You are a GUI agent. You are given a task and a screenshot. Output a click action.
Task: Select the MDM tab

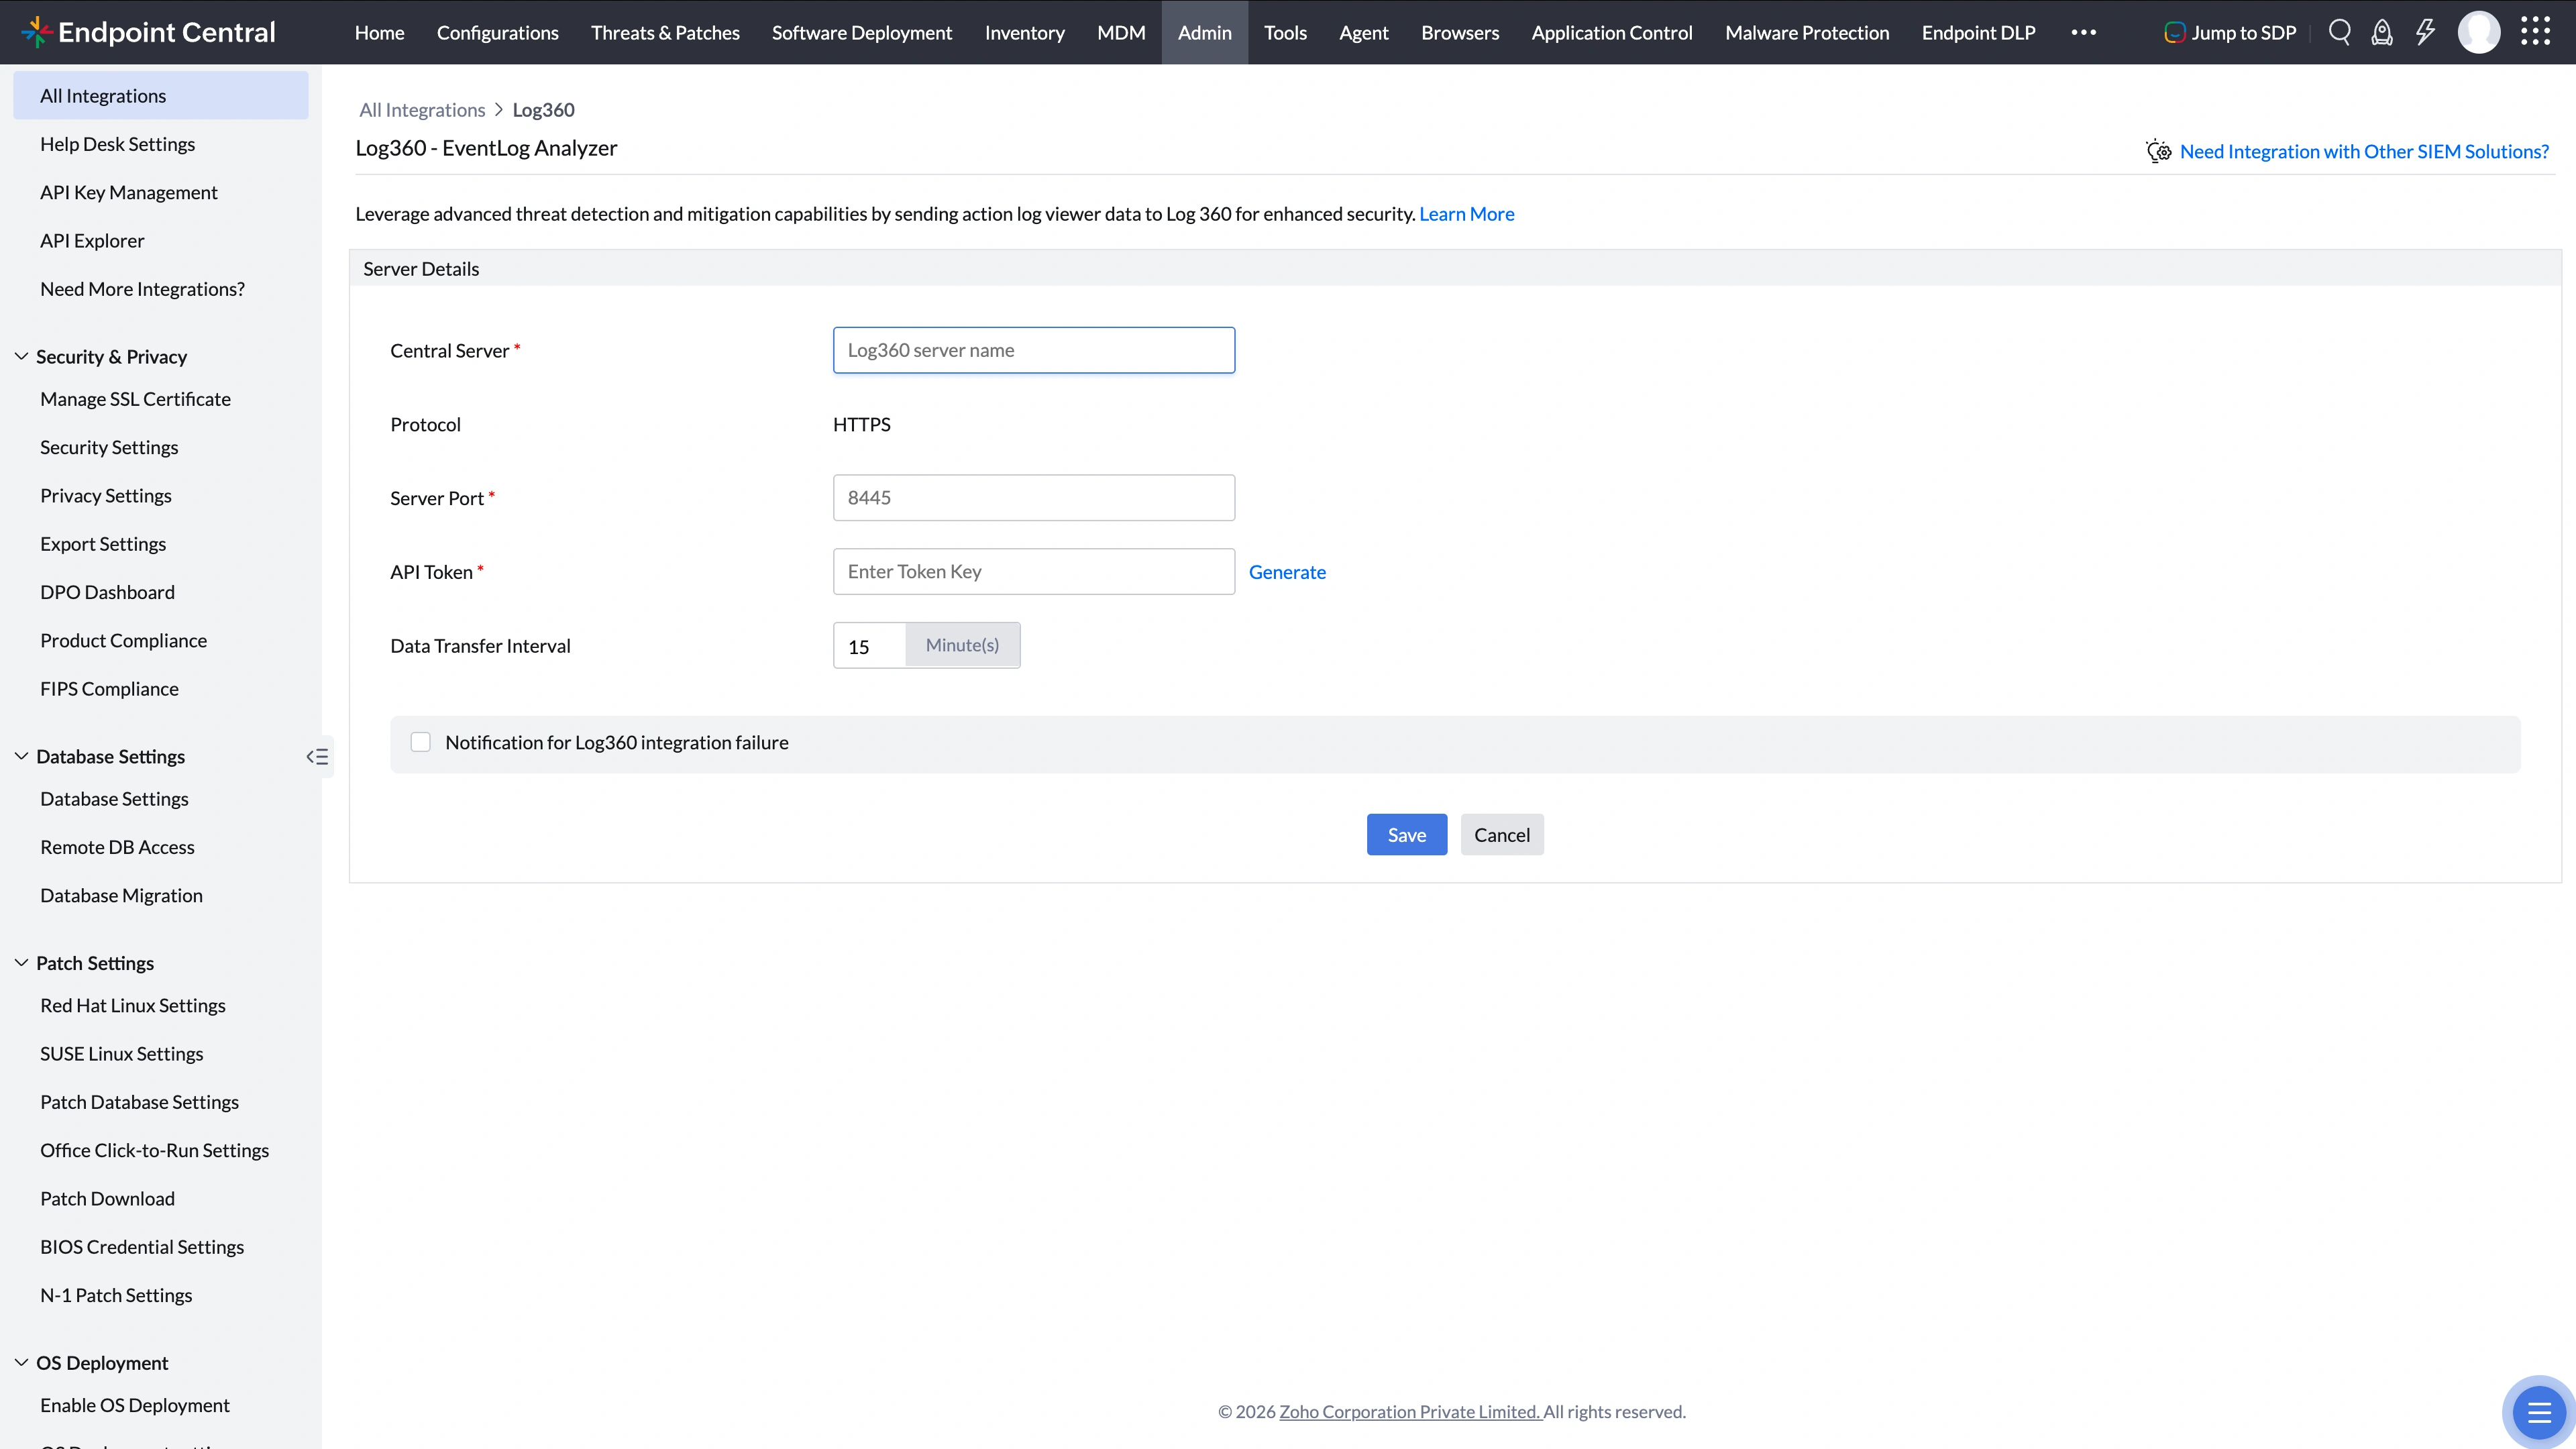click(x=1121, y=32)
